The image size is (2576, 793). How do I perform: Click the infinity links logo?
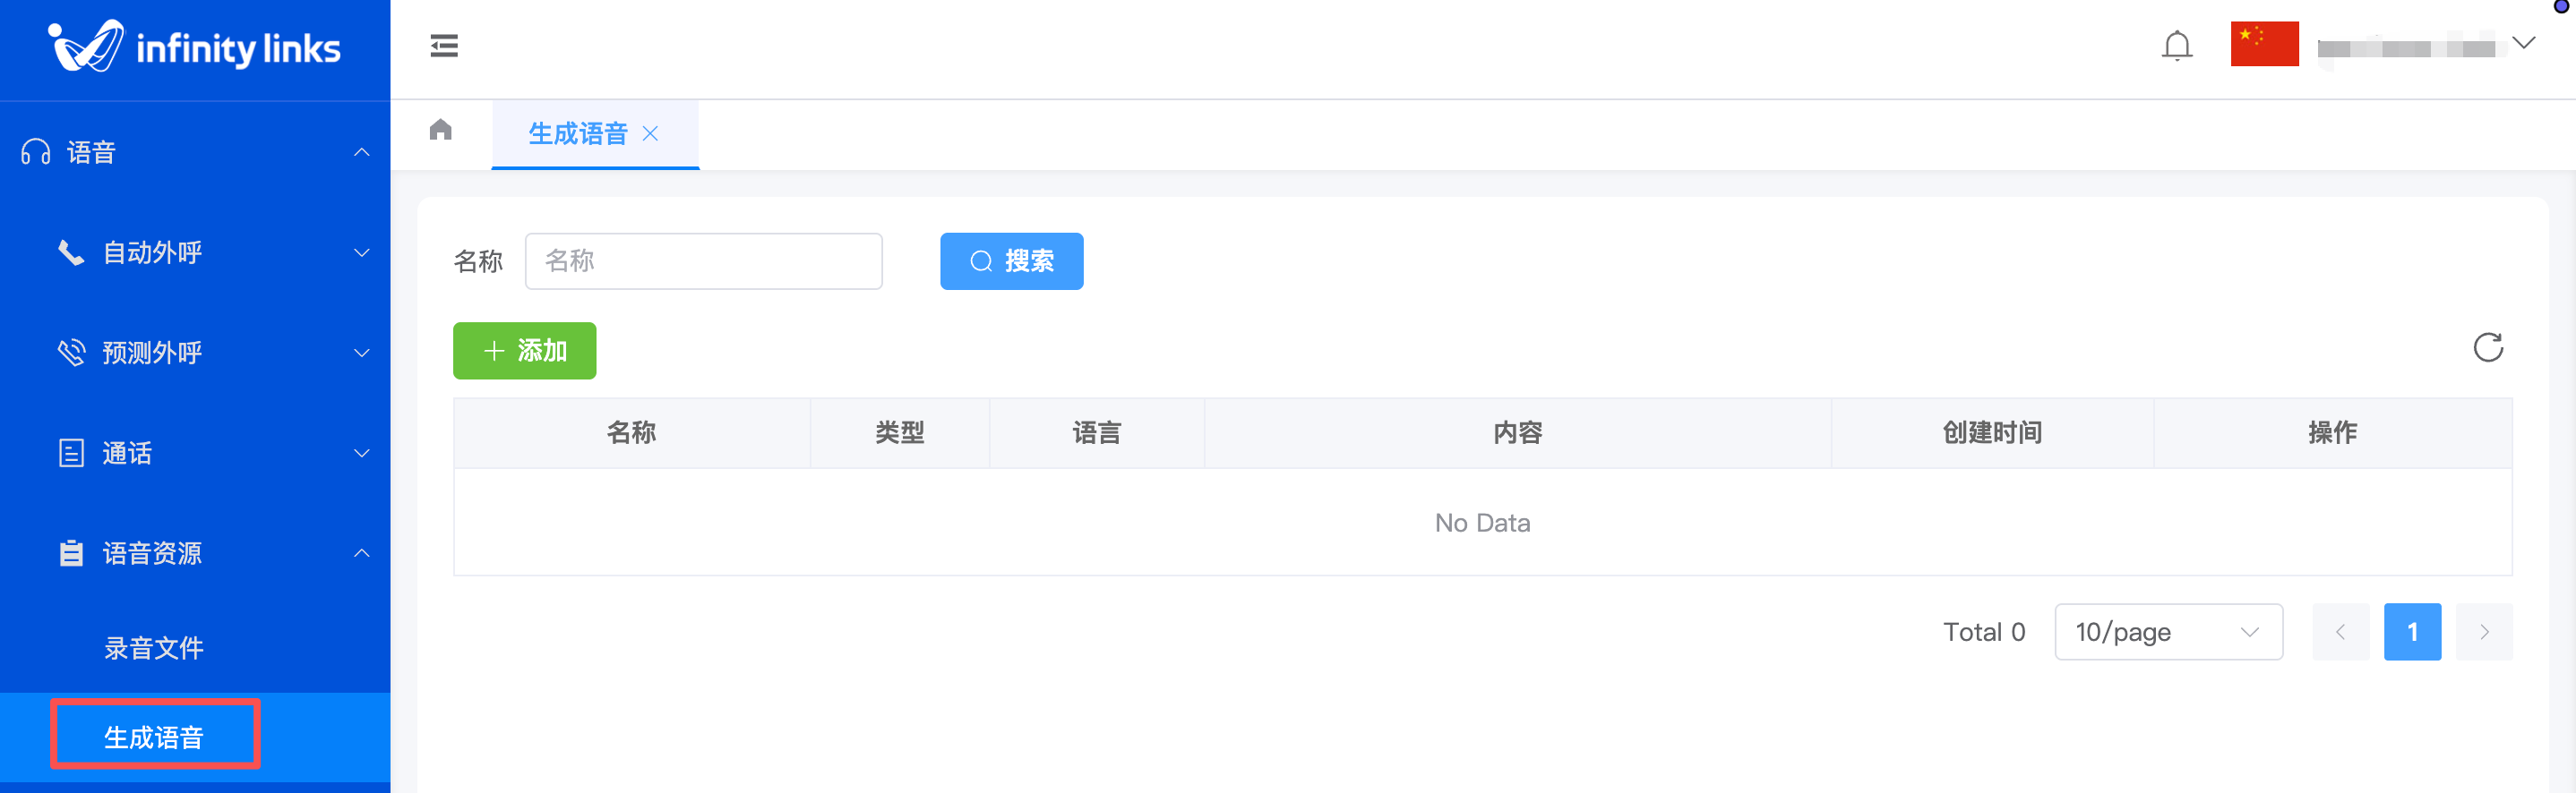pyautogui.click(x=195, y=47)
